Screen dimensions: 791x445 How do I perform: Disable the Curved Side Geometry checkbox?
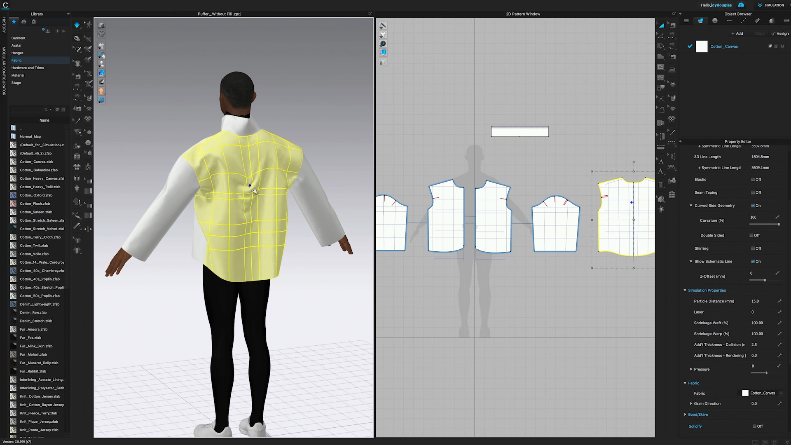click(x=752, y=205)
